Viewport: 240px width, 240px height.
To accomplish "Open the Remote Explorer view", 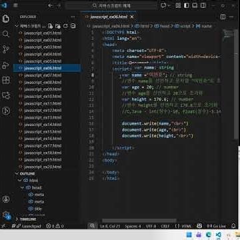I will click(6, 95).
